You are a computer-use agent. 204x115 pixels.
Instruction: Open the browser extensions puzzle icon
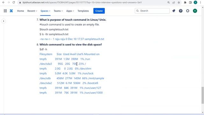click(x=185, y=3)
